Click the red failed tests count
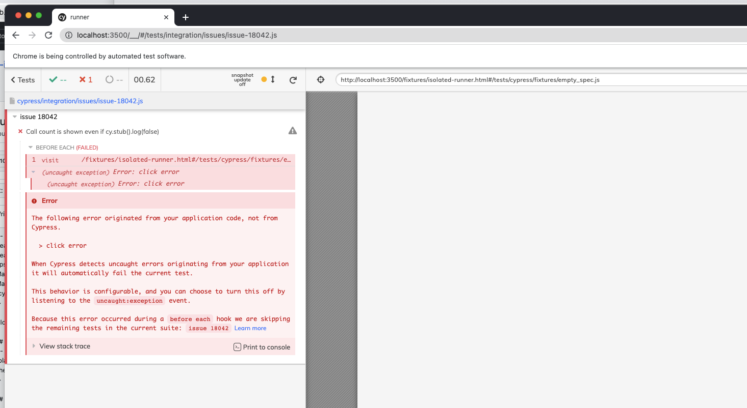The height and width of the screenshot is (408, 747). [x=85, y=80]
